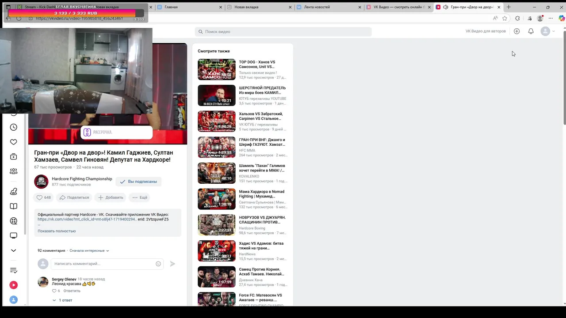Open the film reel icon in sidebar

click(14, 221)
